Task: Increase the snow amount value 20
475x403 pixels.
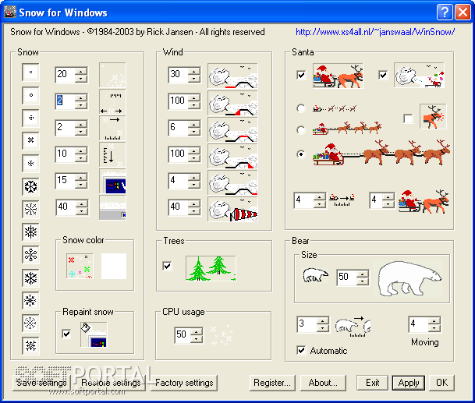Action: (x=81, y=72)
